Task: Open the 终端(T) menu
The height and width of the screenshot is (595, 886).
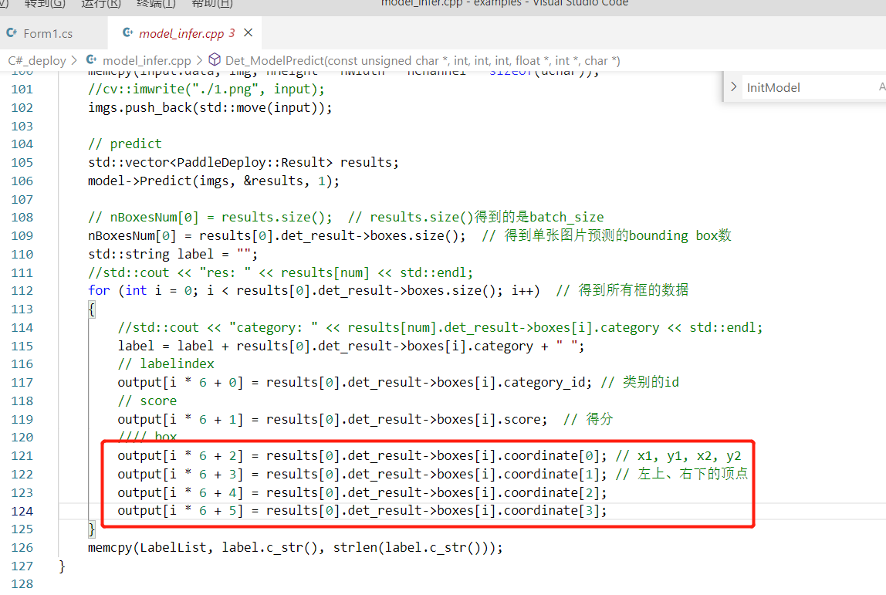Action: tap(156, 3)
